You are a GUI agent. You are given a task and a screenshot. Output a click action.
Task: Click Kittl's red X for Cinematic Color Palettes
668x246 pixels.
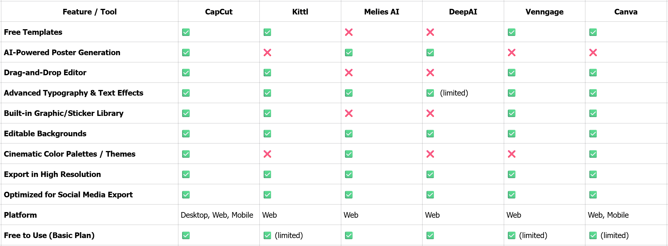tap(267, 154)
